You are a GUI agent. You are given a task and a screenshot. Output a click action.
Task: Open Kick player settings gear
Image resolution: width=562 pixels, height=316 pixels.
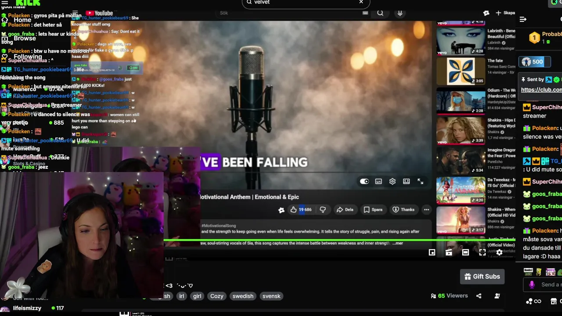tap(499, 252)
